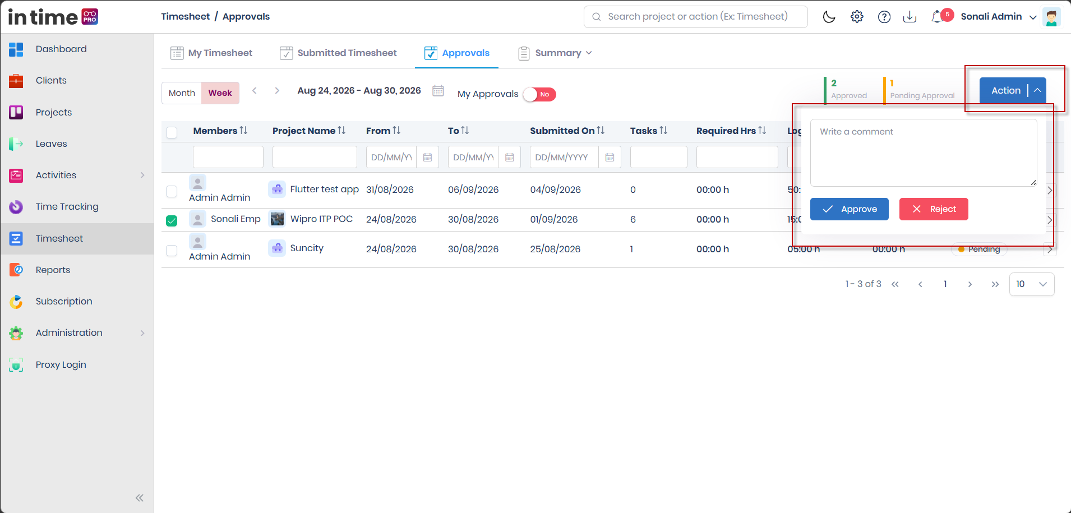Screen dimensions: 1071x513
Task: Check the Flutter test app row checkbox
Action: click(172, 191)
